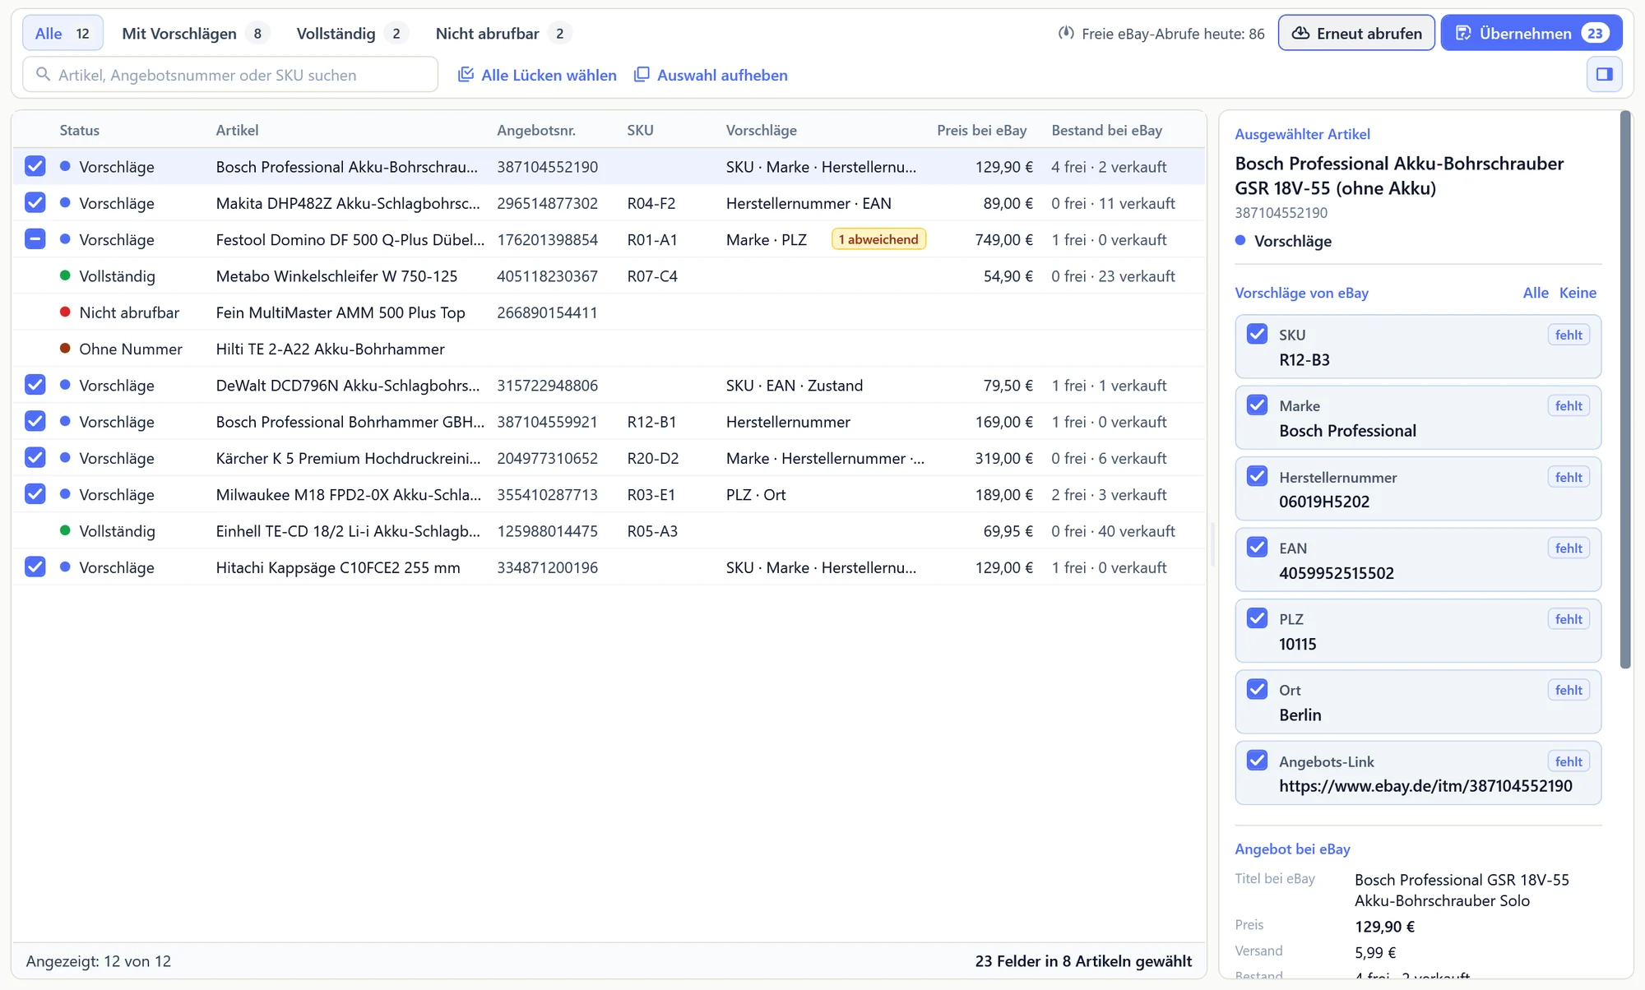
Task: Click the 'SKU · EAN · Zustand' suggestions cell
Action: click(x=795, y=385)
